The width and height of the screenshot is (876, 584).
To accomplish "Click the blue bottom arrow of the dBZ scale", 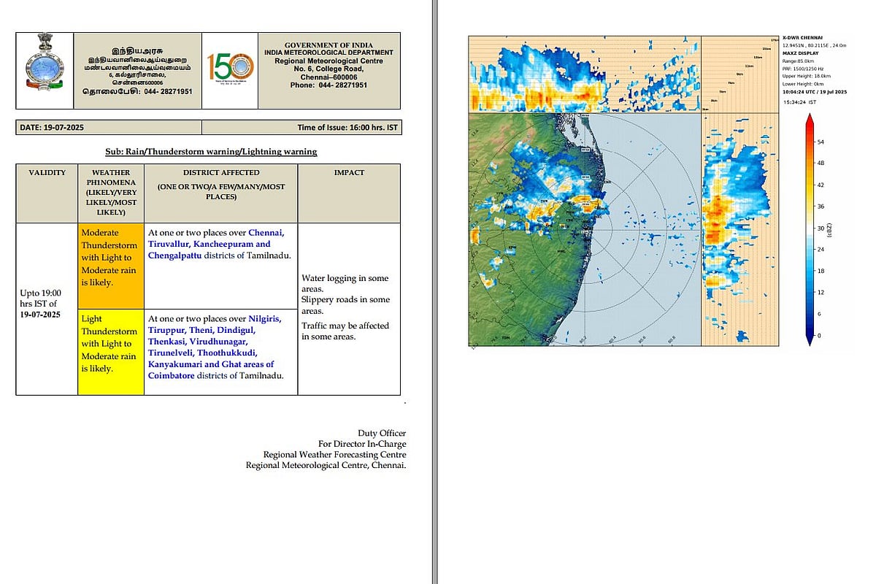I will tap(810, 337).
